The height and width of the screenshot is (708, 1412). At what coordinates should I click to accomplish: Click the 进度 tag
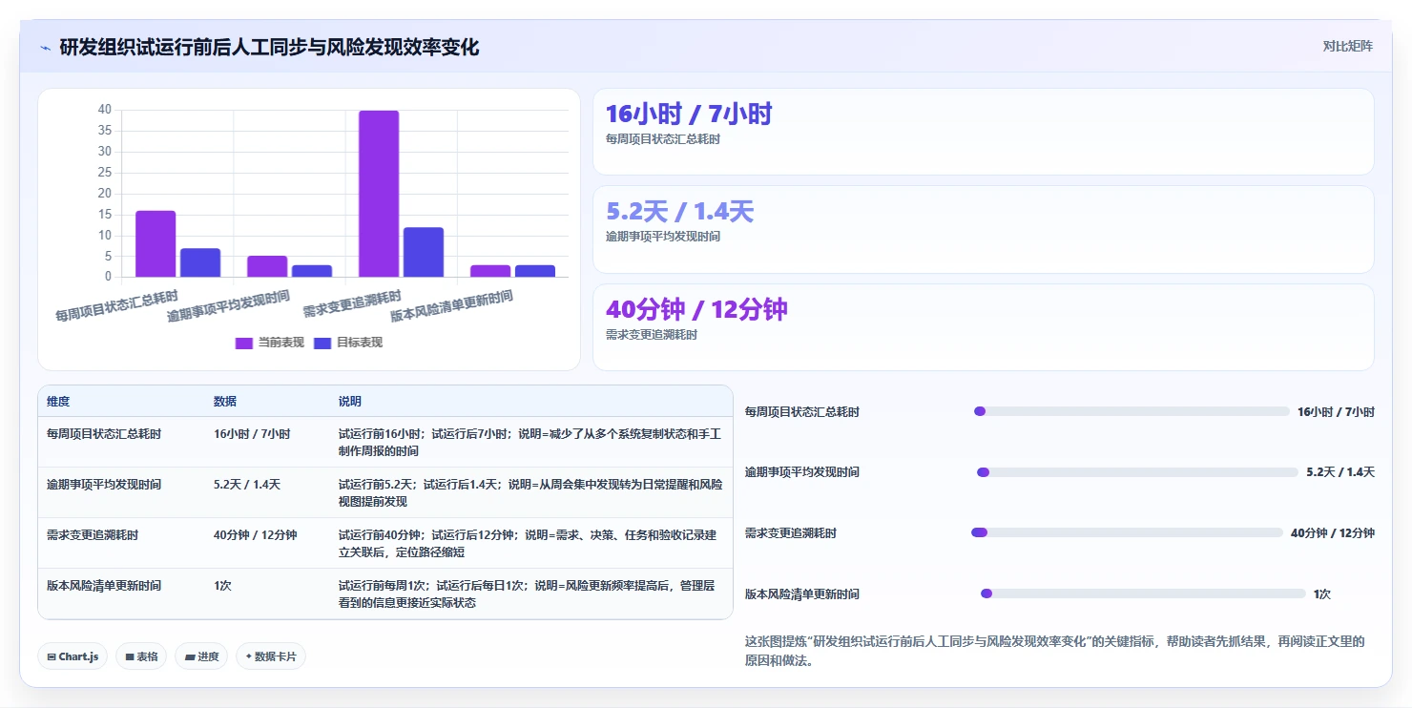201,656
